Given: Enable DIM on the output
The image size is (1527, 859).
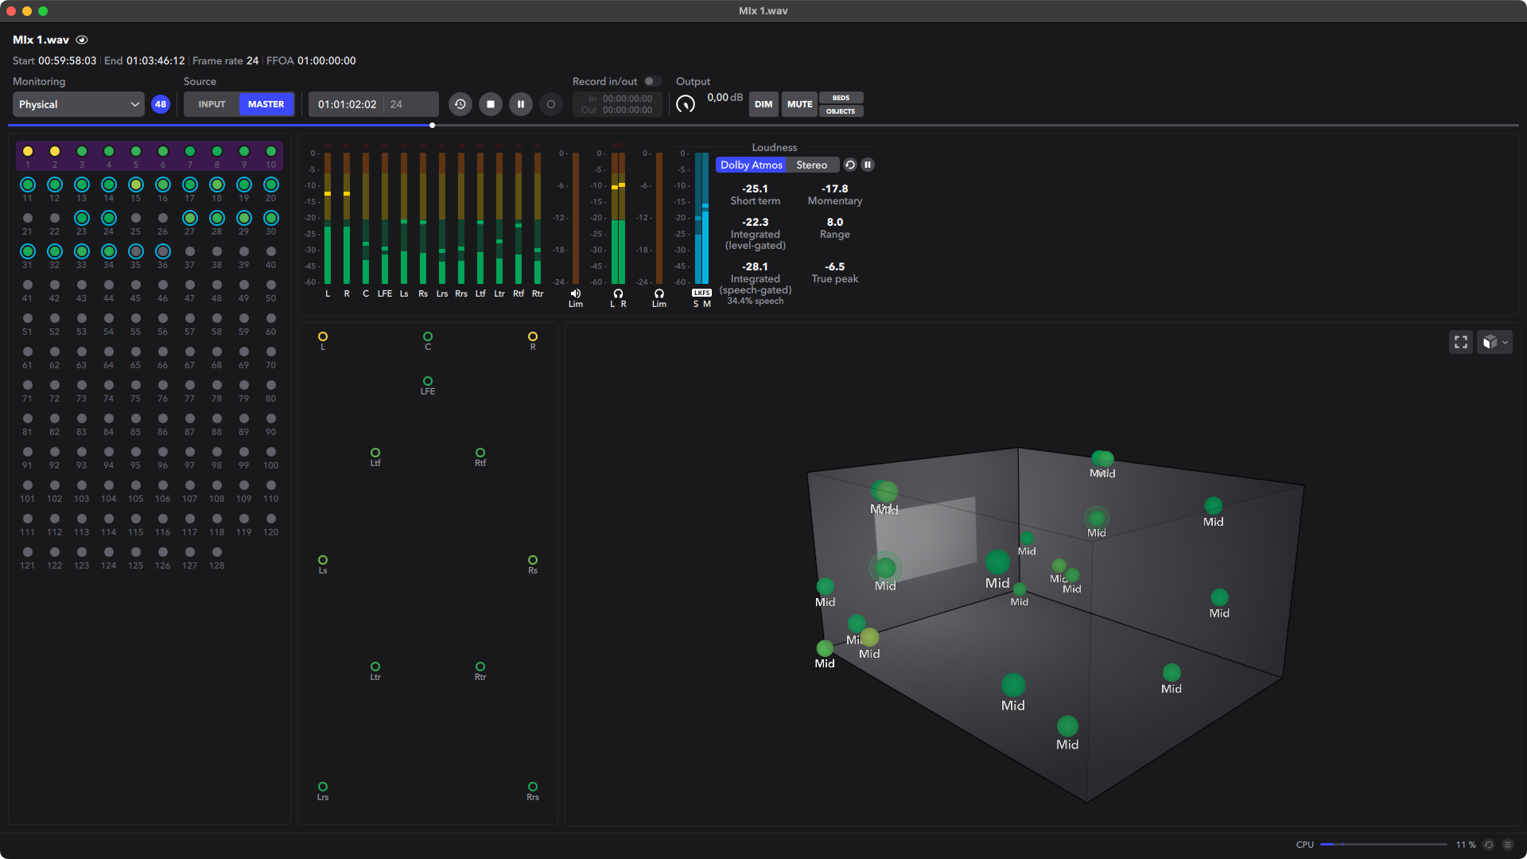Looking at the screenshot, I should pos(763,104).
